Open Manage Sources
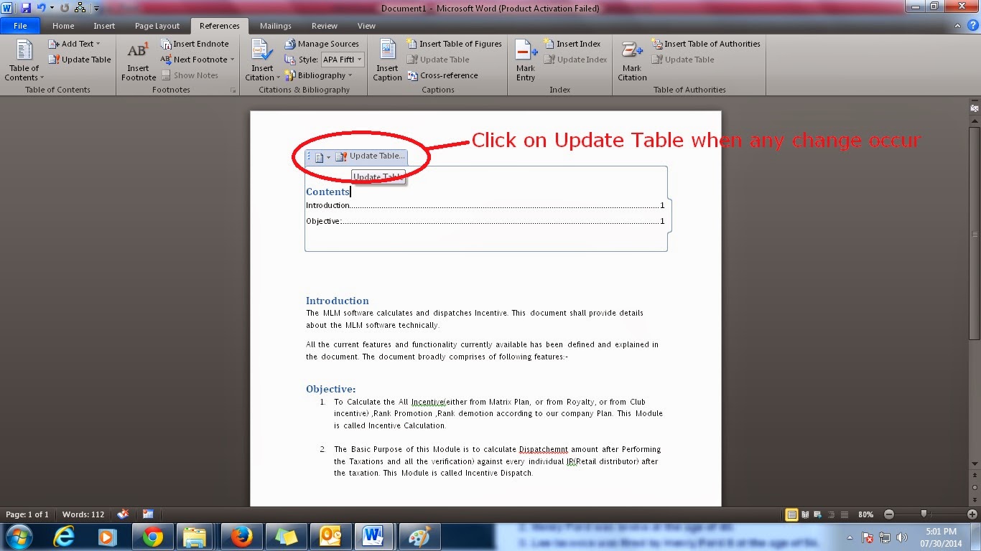 tap(322, 44)
